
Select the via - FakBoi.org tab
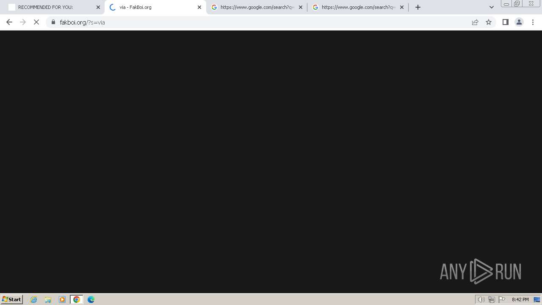pyautogui.click(x=155, y=7)
